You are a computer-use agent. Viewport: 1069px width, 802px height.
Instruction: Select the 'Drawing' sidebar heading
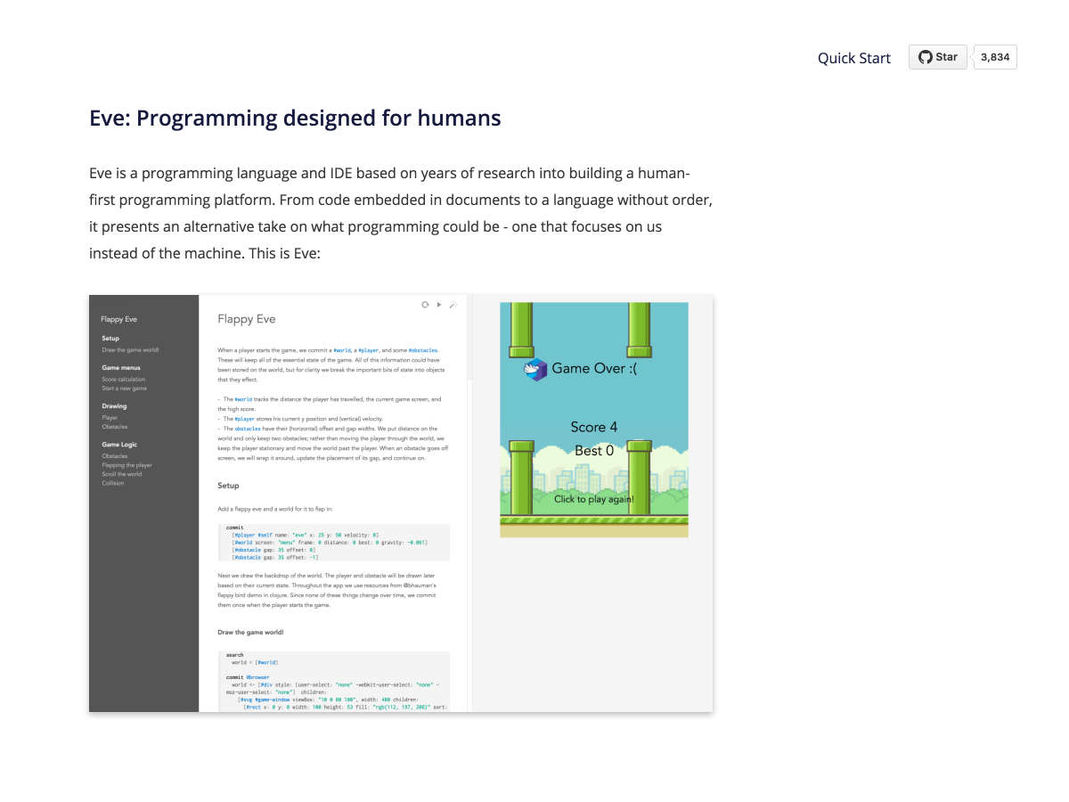tap(114, 406)
